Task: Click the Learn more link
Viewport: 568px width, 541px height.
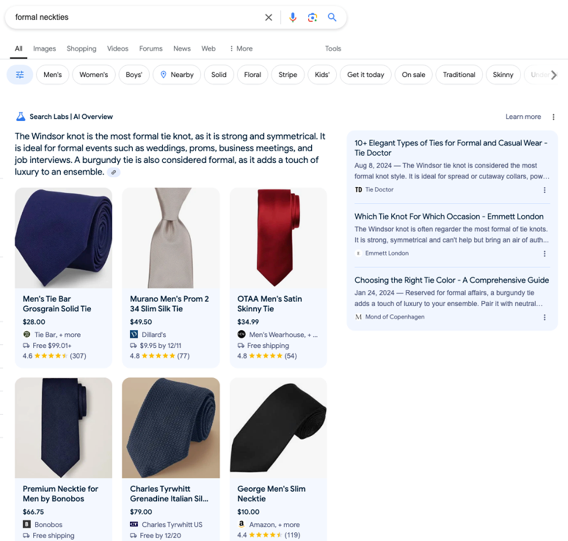Action: pyautogui.click(x=523, y=117)
